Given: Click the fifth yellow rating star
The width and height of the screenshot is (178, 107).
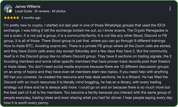Looking at the screenshot, I should [18, 18].
